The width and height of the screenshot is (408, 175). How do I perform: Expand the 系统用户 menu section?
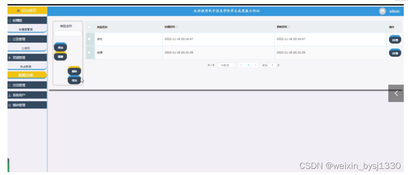point(27,95)
